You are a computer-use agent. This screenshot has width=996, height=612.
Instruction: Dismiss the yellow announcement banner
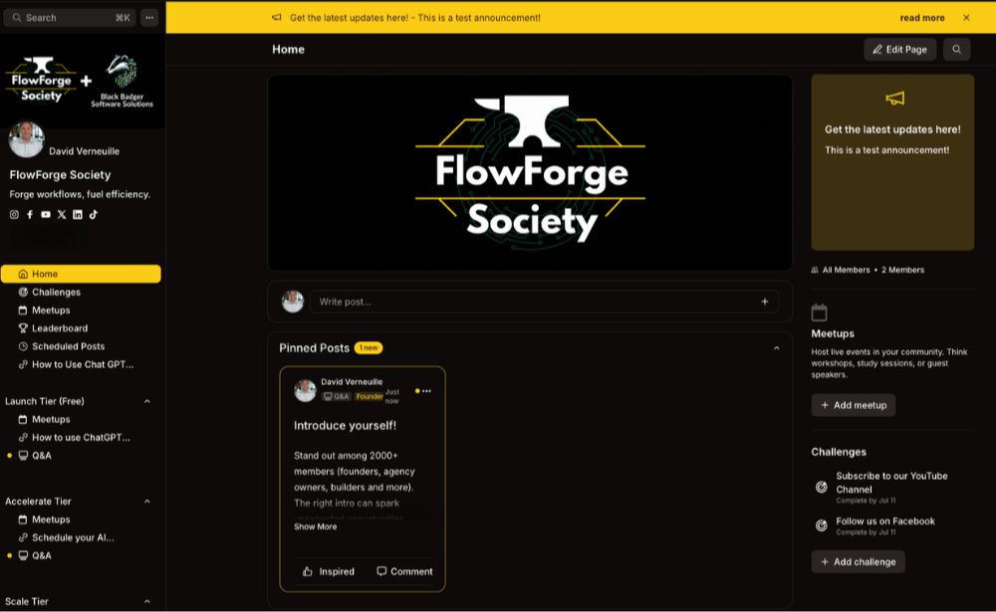(966, 18)
